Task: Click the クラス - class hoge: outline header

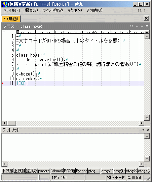Action: [x=23, y=26]
